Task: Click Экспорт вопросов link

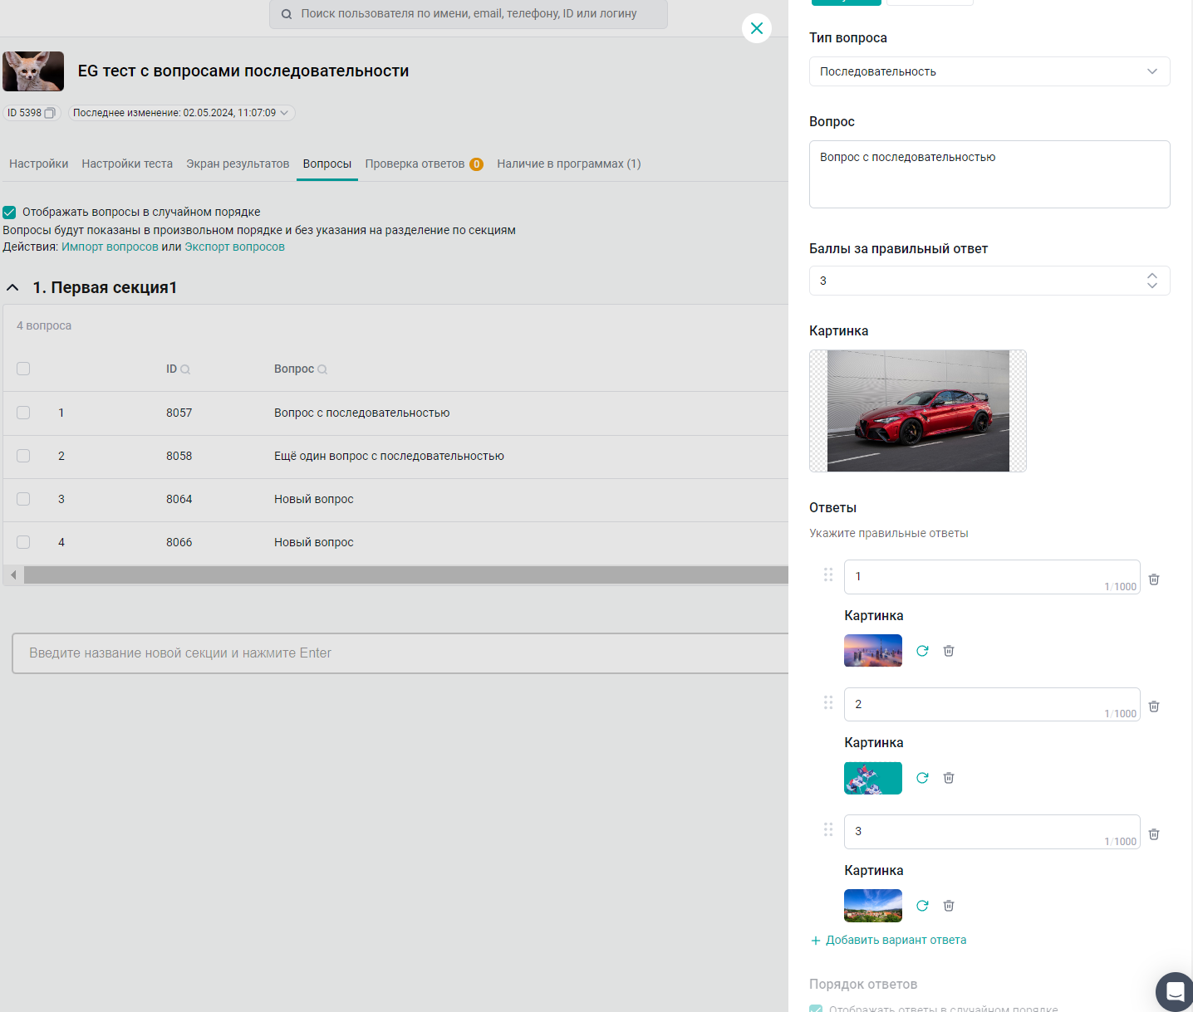Action: point(234,247)
